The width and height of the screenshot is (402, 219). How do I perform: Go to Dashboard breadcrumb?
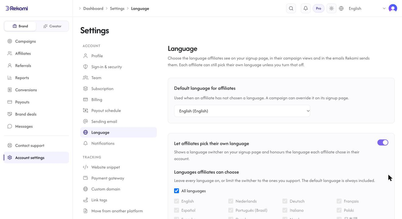click(93, 9)
